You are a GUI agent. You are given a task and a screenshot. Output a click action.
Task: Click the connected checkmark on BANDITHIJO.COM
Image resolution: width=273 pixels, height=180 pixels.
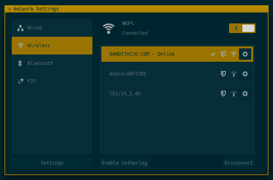pyautogui.click(x=213, y=54)
